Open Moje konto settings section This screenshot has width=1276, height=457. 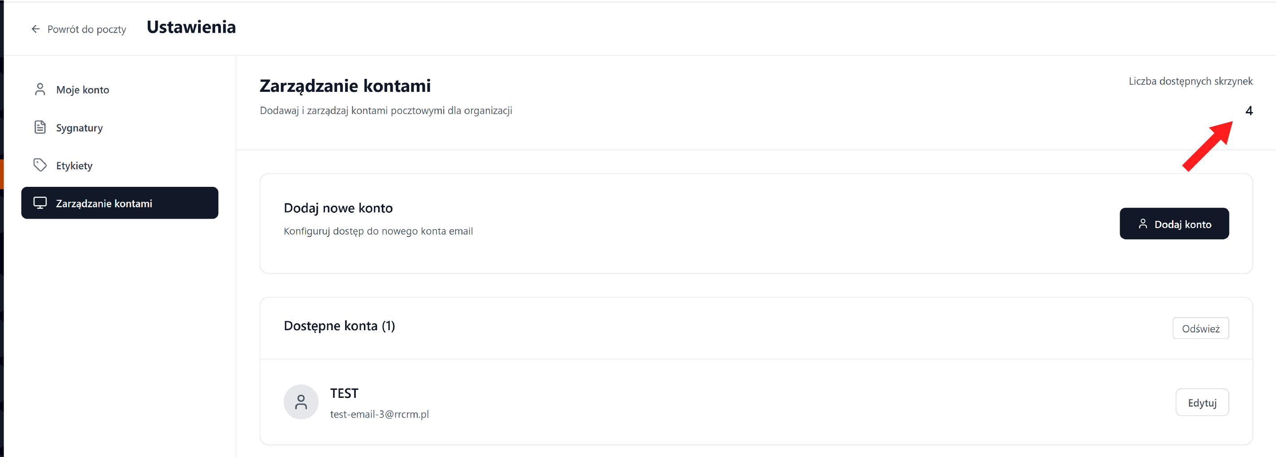(82, 90)
